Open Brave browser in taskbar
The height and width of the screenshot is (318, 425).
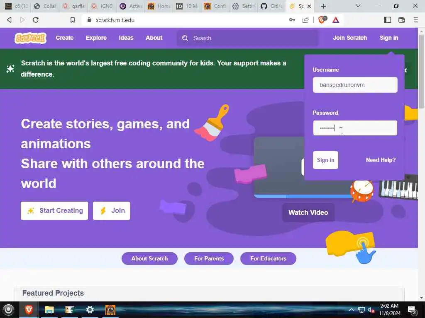pos(29,310)
